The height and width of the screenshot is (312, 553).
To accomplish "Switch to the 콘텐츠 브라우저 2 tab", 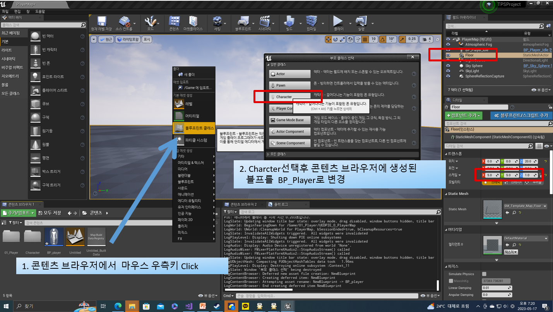I will coord(243,204).
